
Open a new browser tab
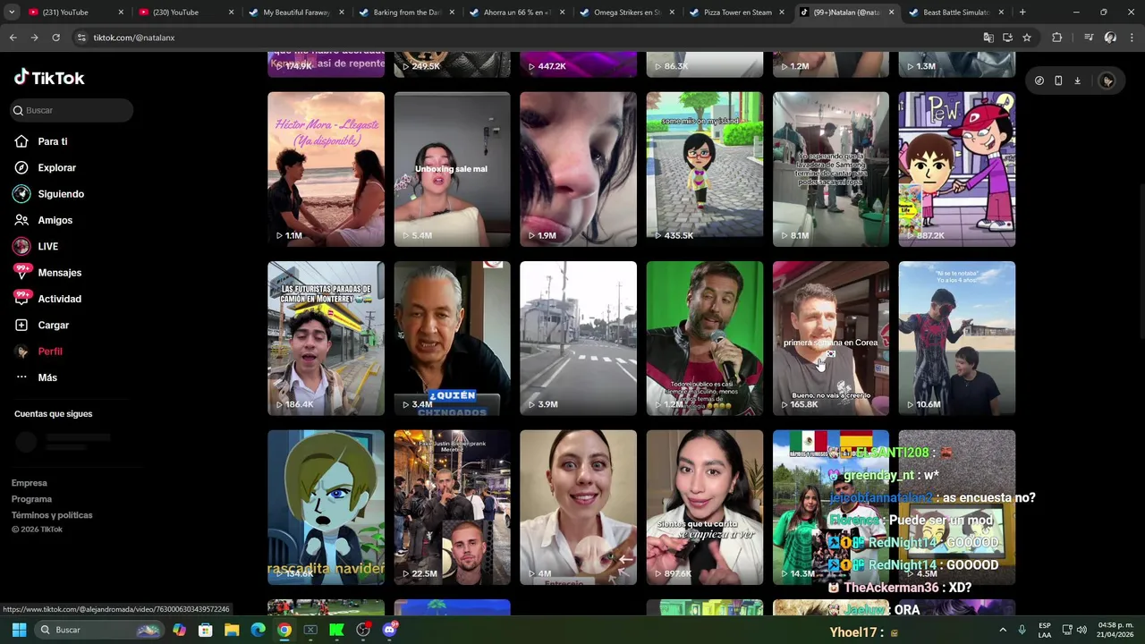click(x=1022, y=13)
